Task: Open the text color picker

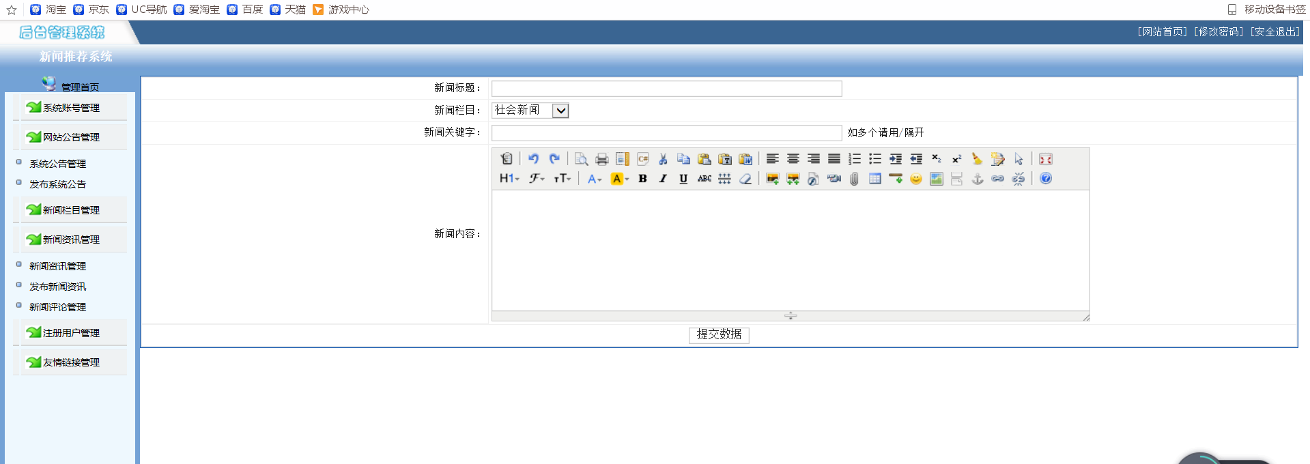Action: tap(595, 179)
